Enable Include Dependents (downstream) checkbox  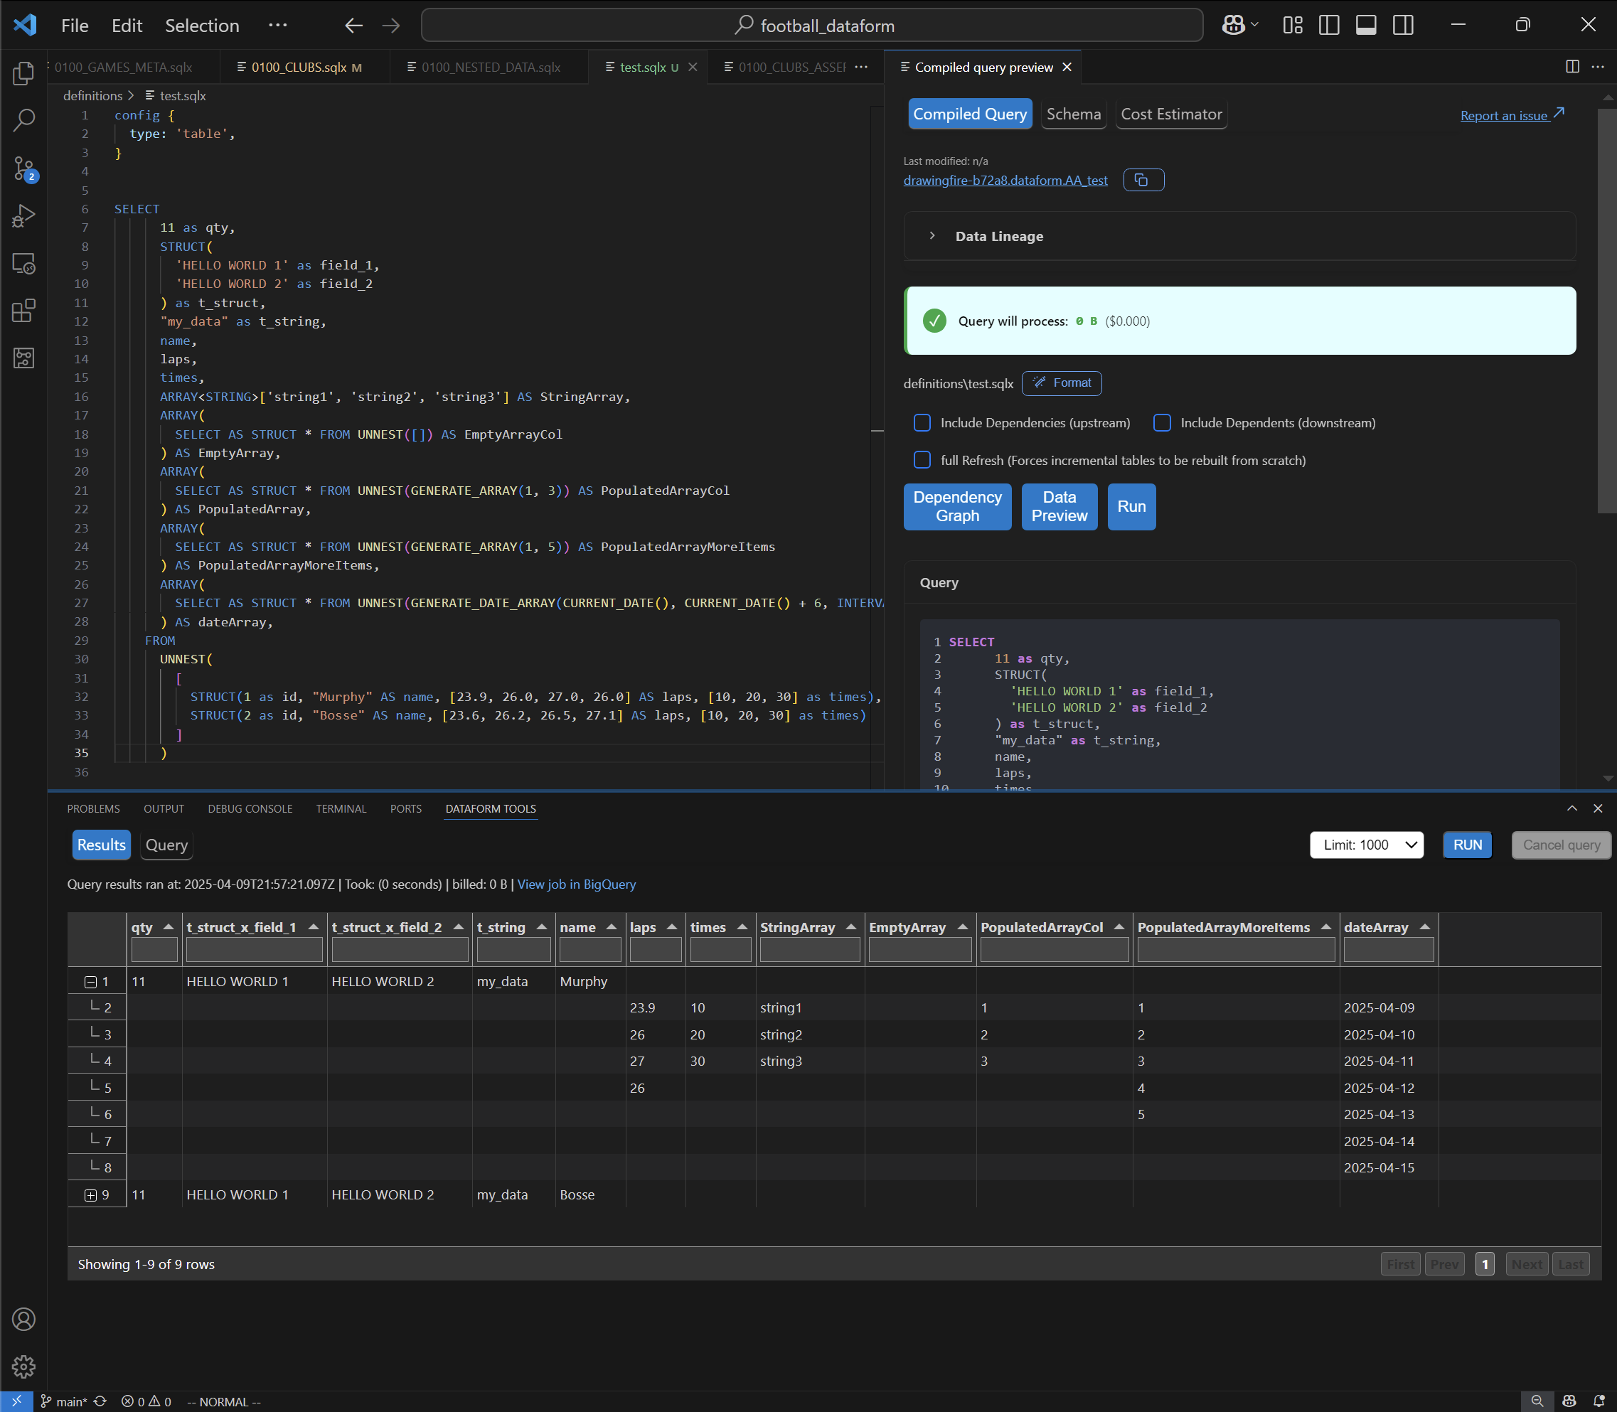coord(1161,423)
